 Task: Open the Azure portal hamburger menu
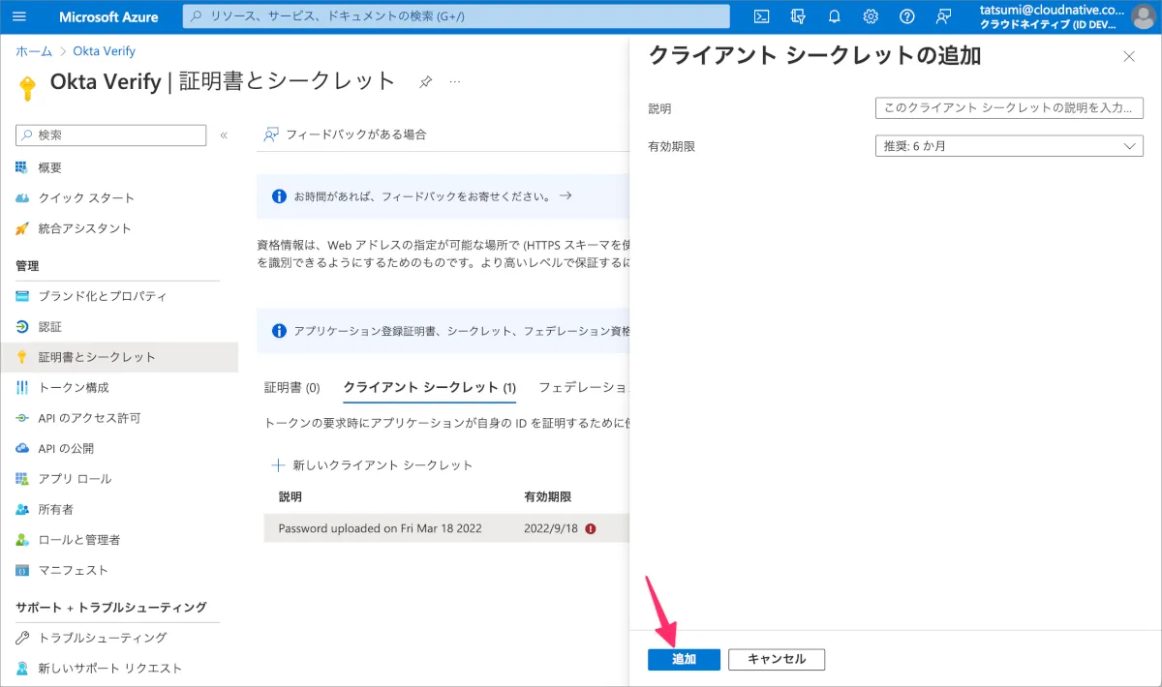(20, 16)
